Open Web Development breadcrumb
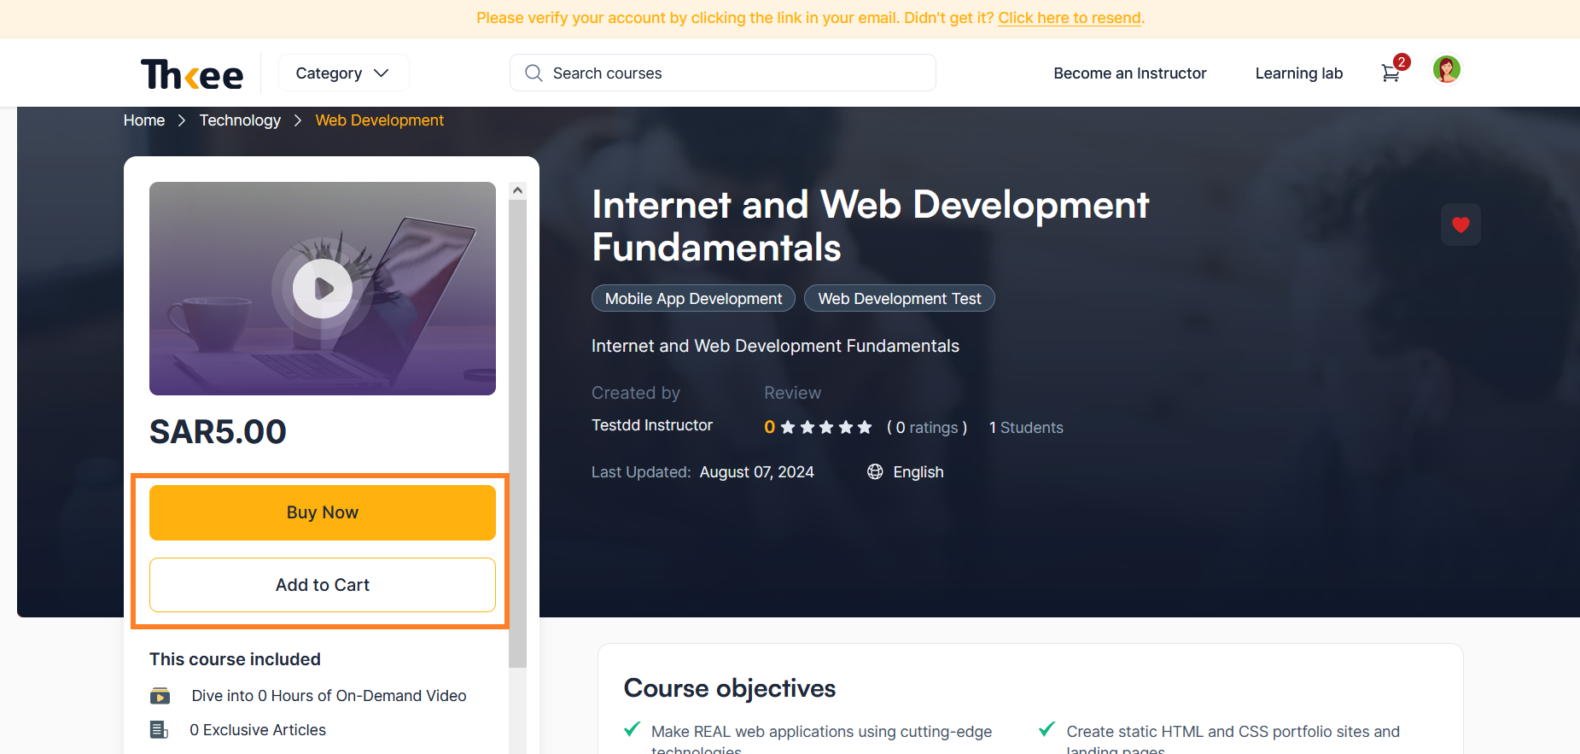 point(380,120)
